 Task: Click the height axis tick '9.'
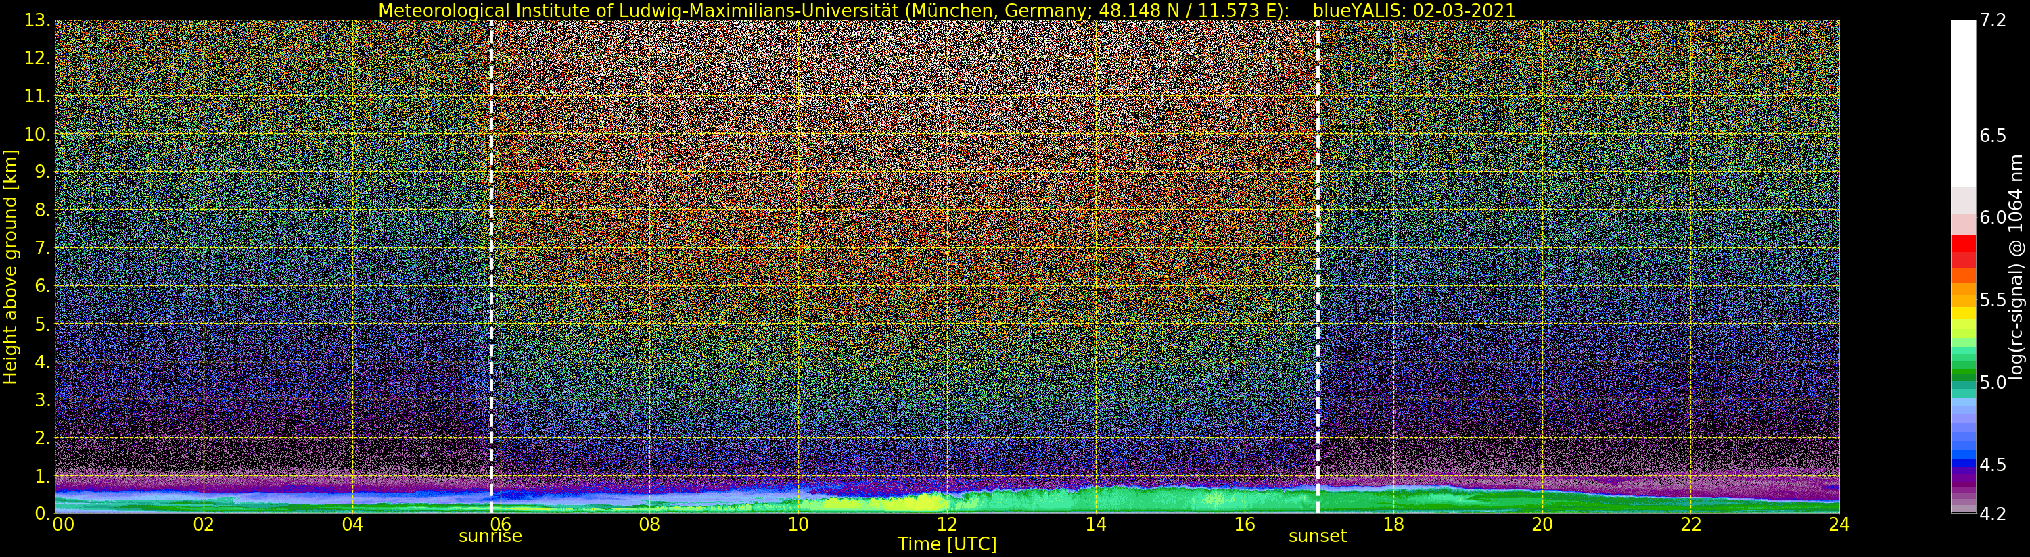pos(43,172)
